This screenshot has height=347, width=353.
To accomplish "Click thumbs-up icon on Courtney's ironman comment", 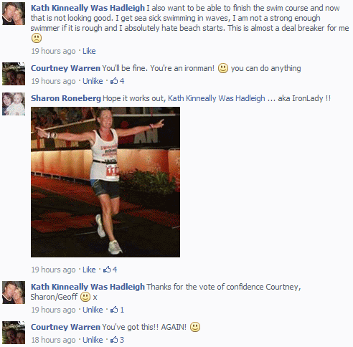I will click(114, 81).
